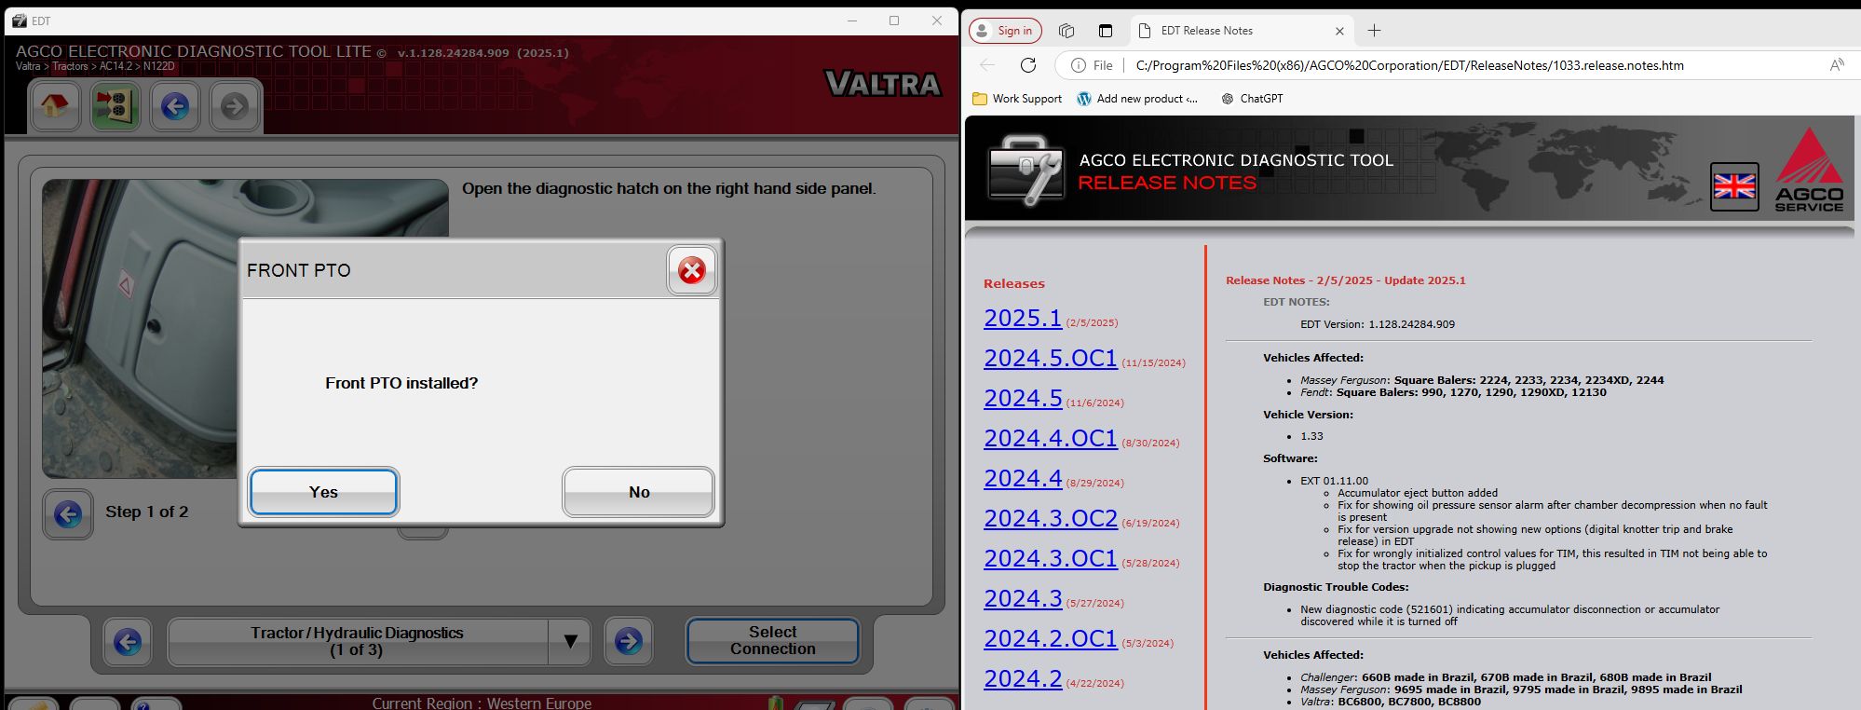Image resolution: width=1861 pixels, height=710 pixels.
Task: Open the browser workspaces icon
Action: [x=1066, y=31]
